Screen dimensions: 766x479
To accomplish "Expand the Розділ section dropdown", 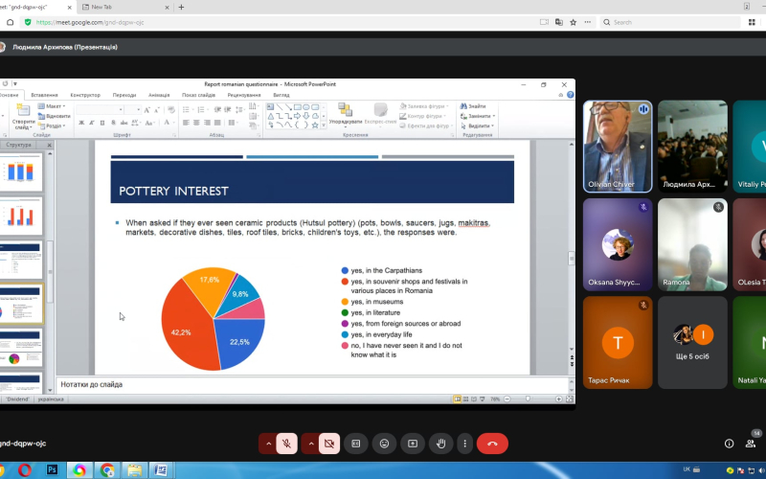I will coord(53,125).
